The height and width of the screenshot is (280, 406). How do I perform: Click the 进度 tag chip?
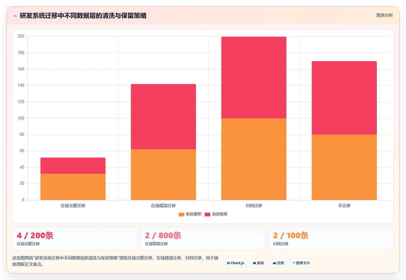click(278, 263)
